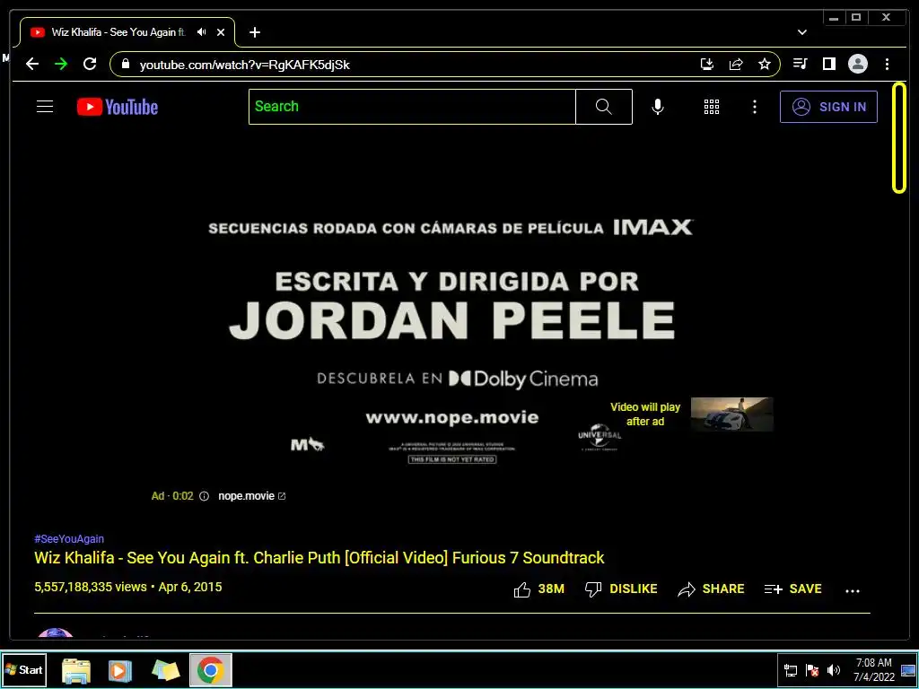
Task: Click the address bar URL
Action: tap(244, 65)
